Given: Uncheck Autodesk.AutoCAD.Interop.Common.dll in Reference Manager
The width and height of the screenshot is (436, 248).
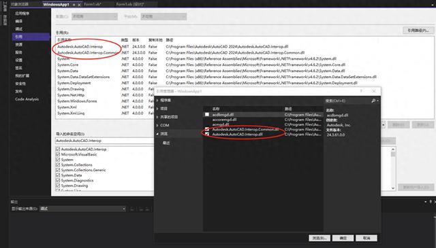Looking at the screenshot, I should (207, 129).
